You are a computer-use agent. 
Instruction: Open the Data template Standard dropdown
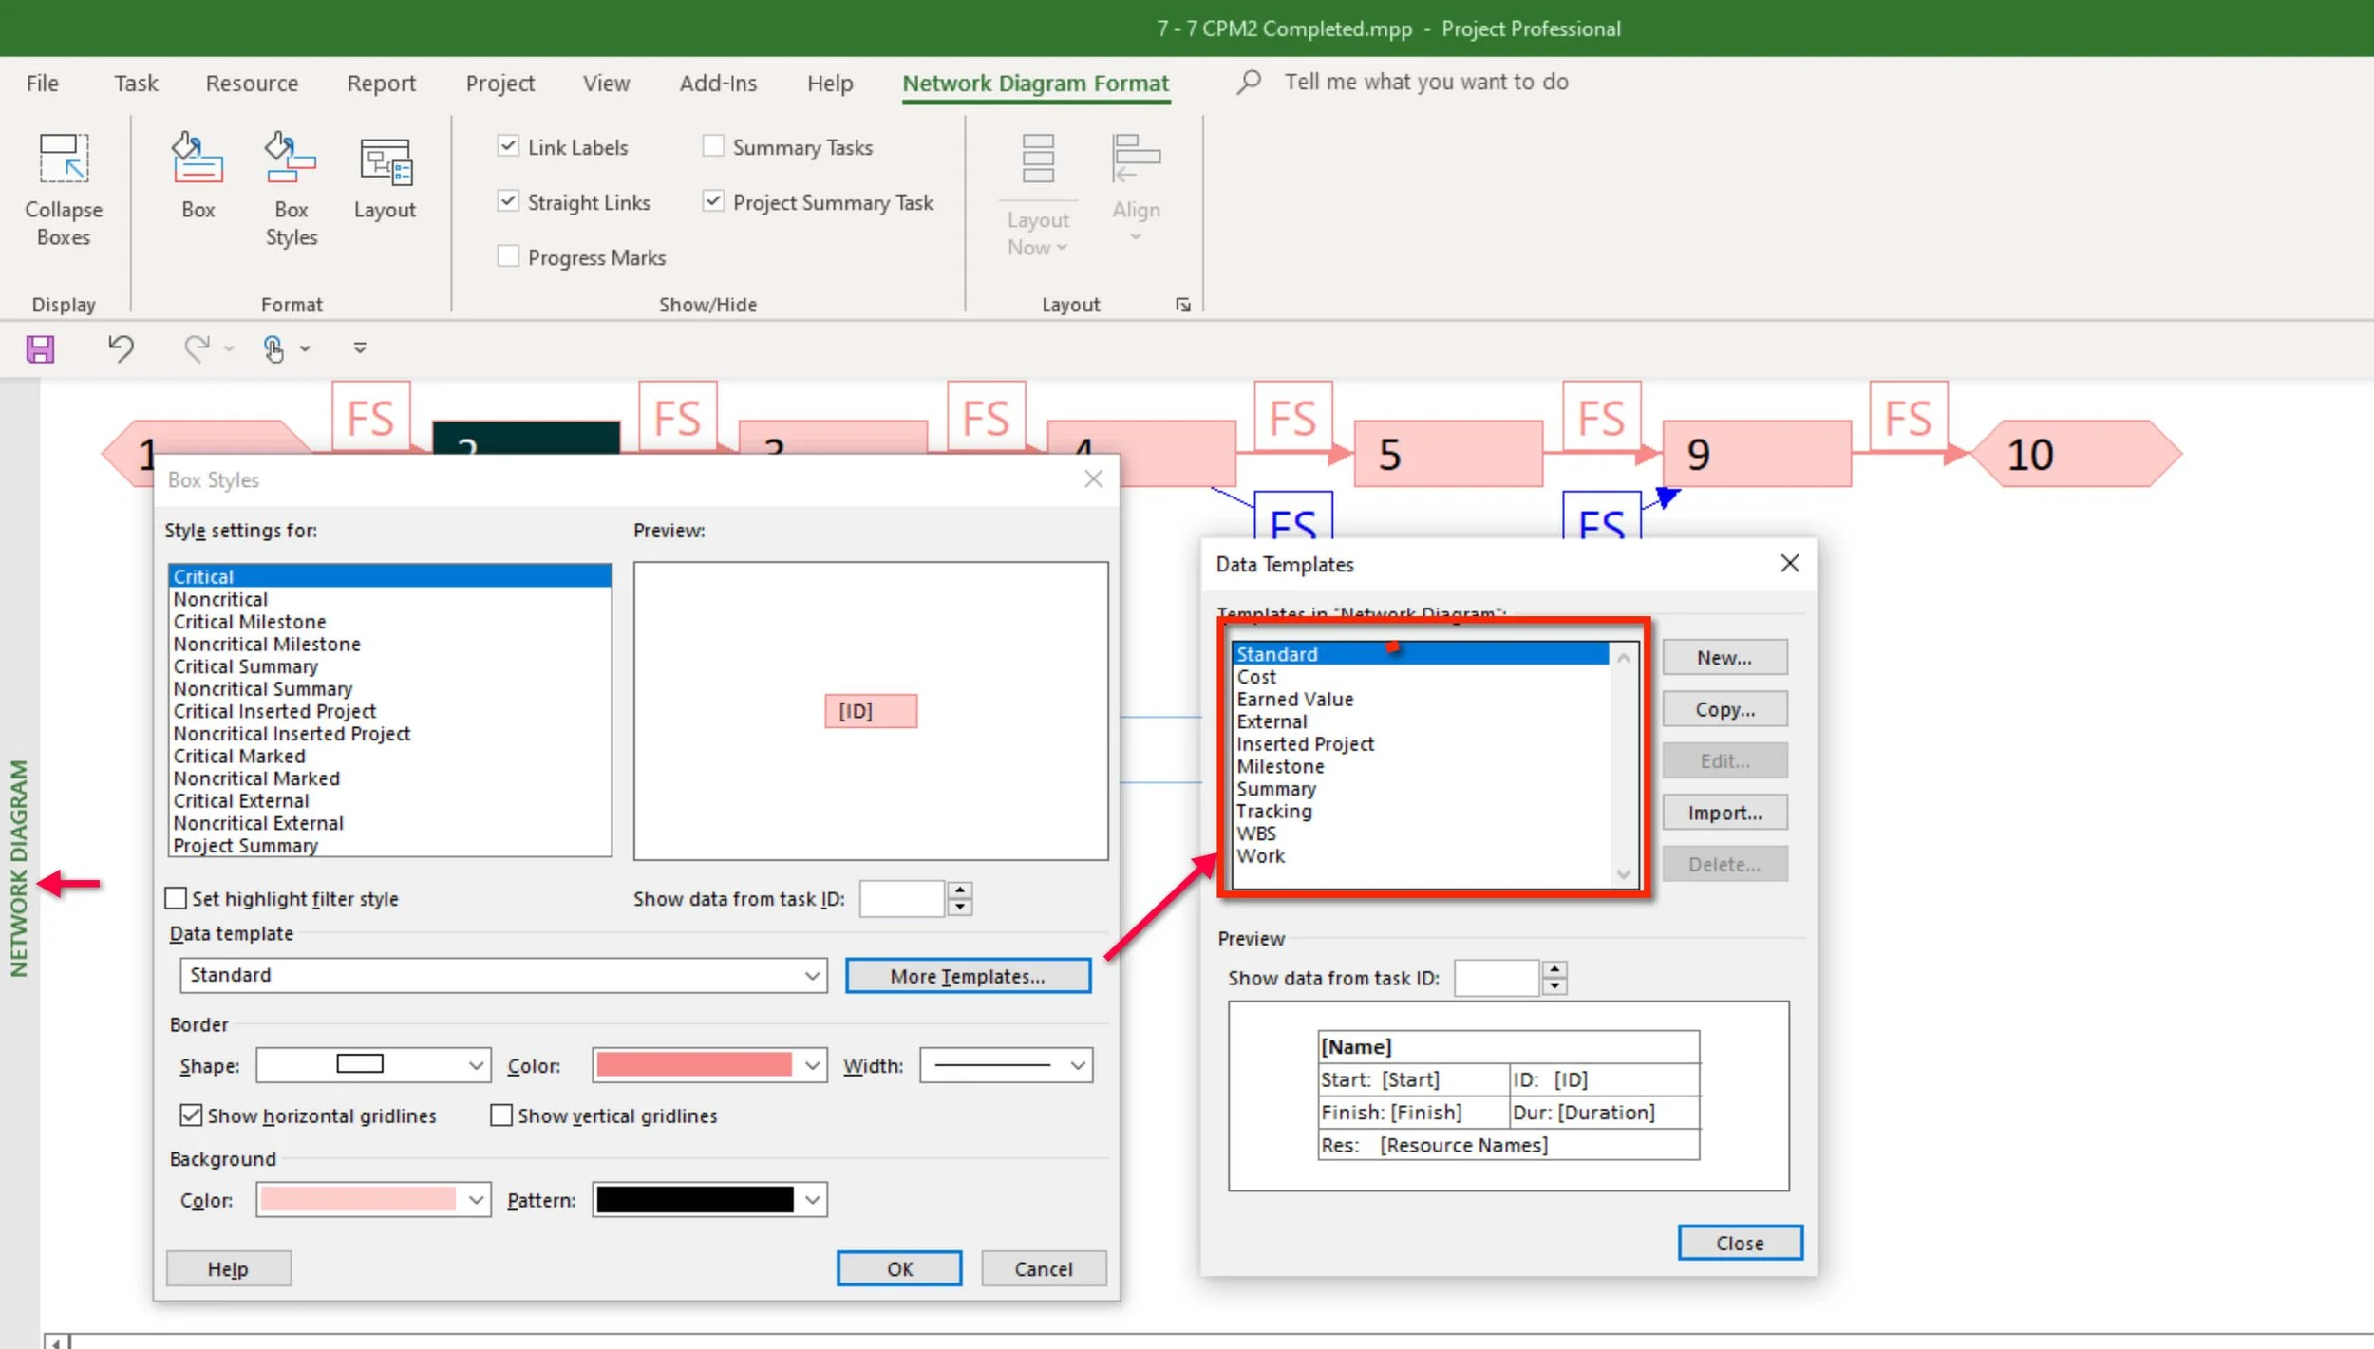pos(503,975)
